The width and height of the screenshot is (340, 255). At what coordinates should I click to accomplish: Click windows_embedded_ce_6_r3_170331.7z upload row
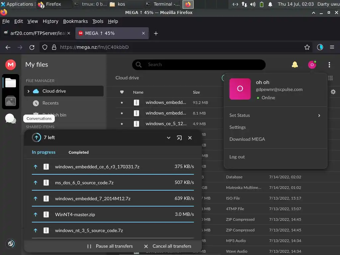113,167
